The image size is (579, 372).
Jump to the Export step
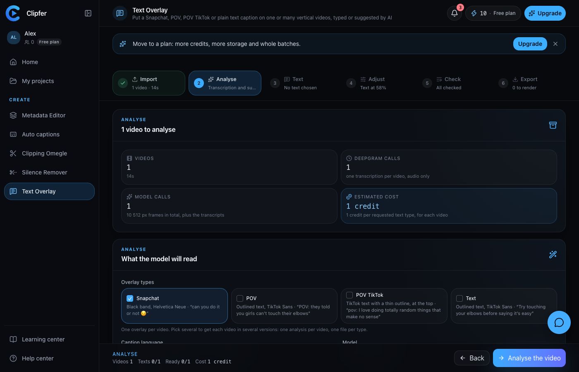click(x=529, y=83)
